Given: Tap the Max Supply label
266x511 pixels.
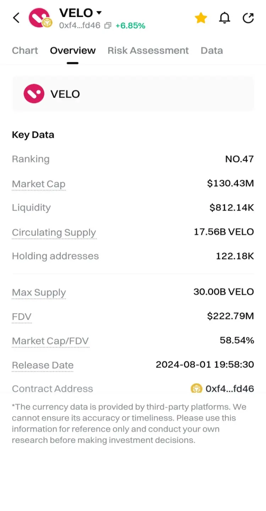Looking at the screenshot, I should 39,293.
